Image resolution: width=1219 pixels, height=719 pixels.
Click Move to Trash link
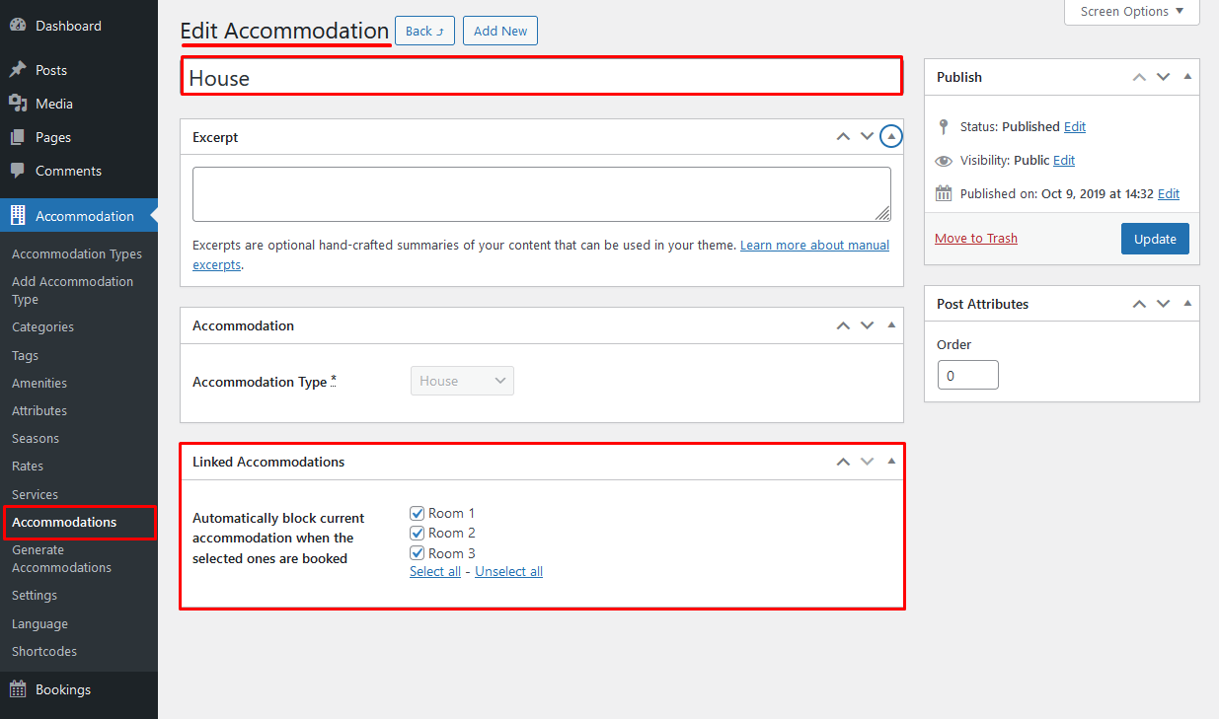click(976, 238)
